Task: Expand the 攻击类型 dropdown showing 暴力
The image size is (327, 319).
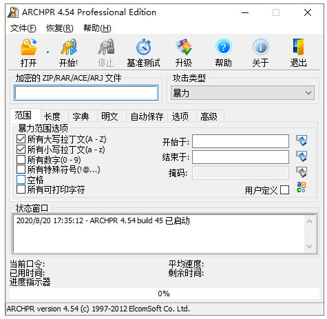Action: 242,93
